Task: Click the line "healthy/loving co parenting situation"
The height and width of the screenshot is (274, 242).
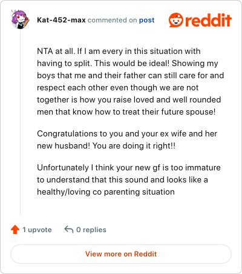Action: [x=106, y=192]
